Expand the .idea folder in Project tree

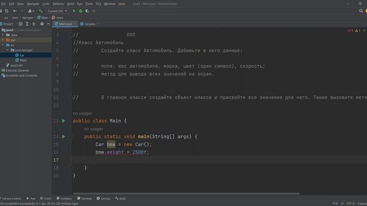(x=3, y=35)
